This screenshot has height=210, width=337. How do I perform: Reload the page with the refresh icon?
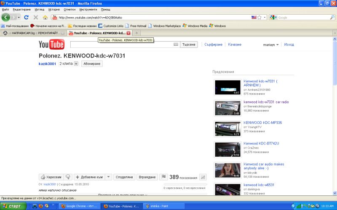tap(26, 17)
